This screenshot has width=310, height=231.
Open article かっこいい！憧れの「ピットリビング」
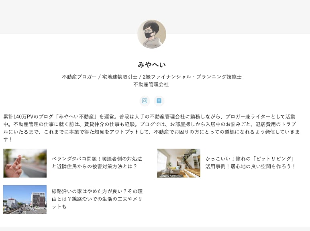(x=251, y=163)
